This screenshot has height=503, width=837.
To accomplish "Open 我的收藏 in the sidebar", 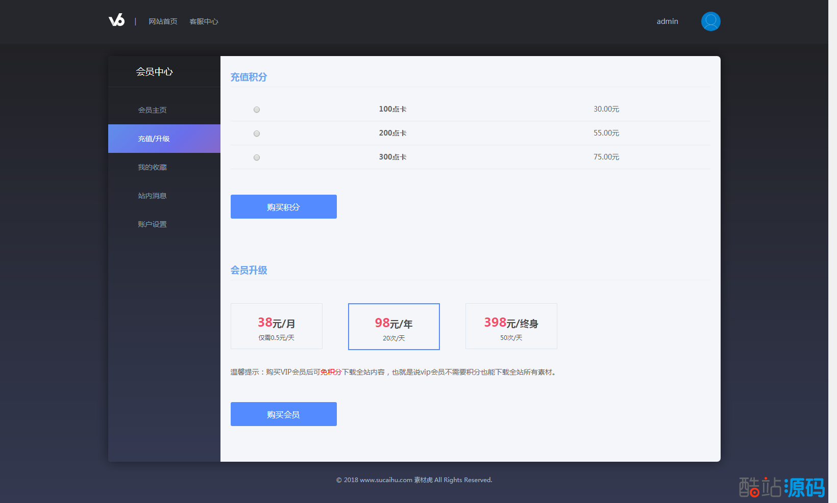I will [x=152, y=167].
